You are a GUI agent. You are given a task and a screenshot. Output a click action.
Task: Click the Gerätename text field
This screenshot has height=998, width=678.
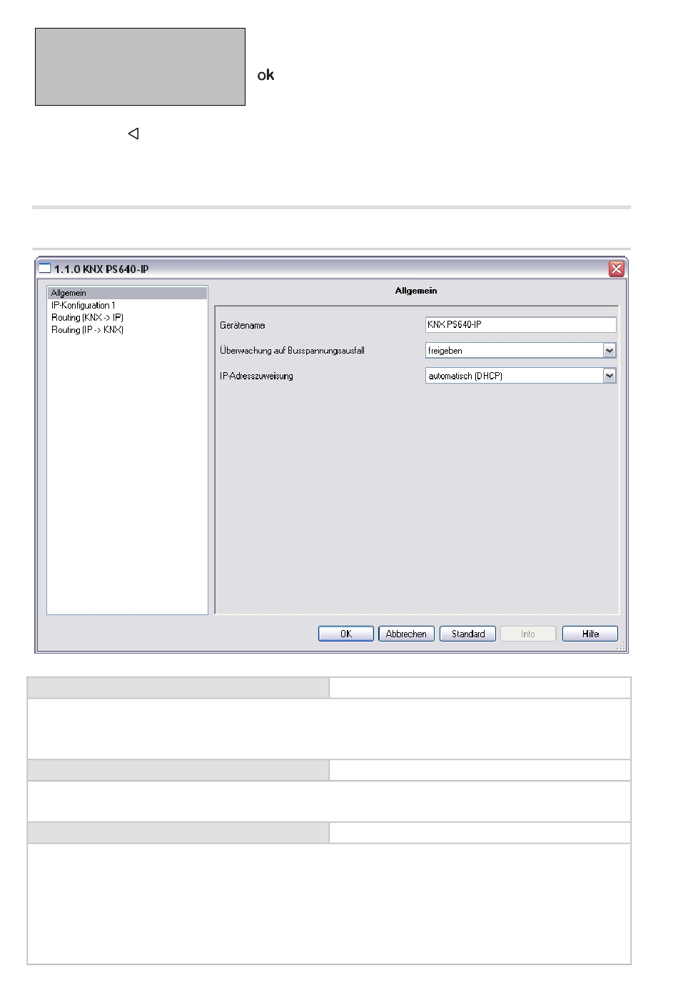tap(520, 325)
